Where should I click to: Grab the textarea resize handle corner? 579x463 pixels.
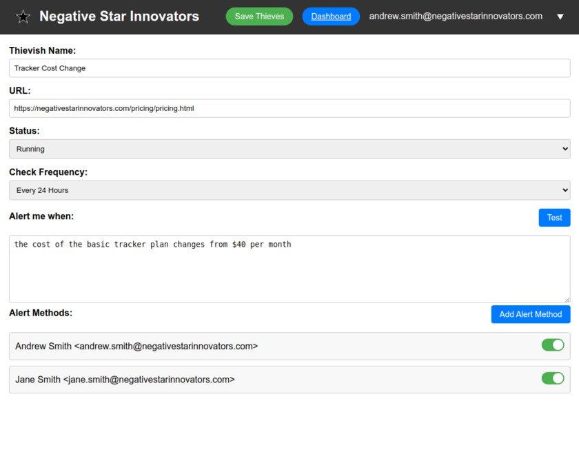pos(567,300)
